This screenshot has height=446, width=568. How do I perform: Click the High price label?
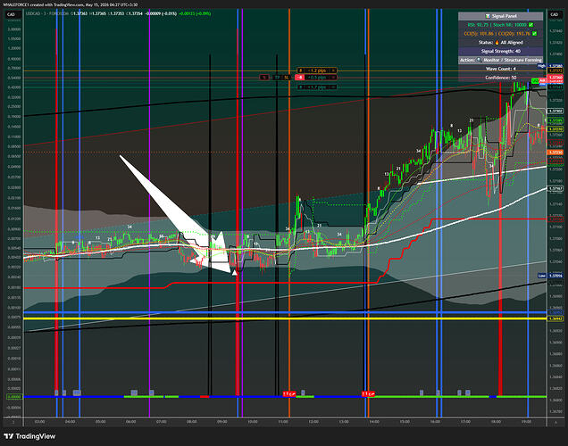click(x=541, y=66)
